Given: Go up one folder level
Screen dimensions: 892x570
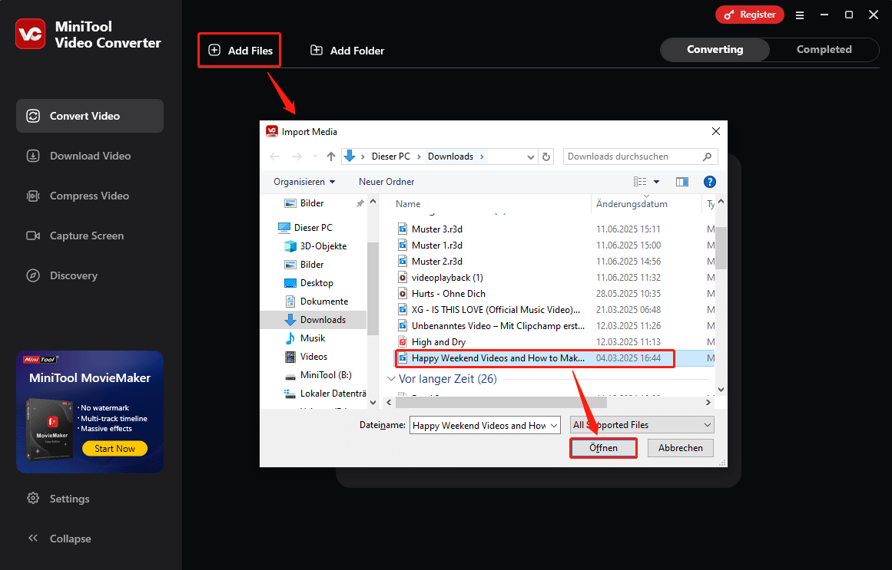Looking at the screenshot, I should (331, 157).
